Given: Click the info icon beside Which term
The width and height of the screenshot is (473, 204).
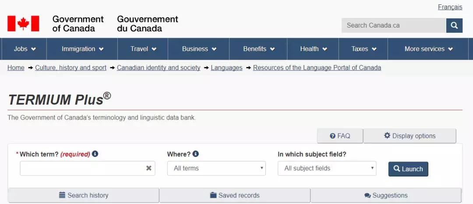Looking at the screenshot, I should pos(95,154).
